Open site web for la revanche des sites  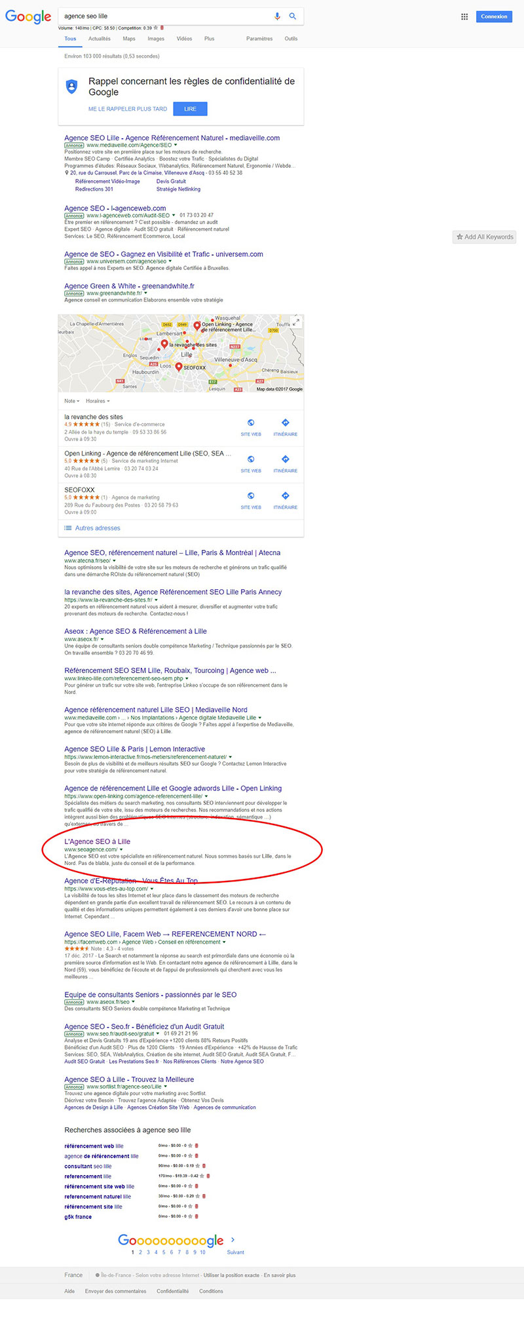pyautogui.click(x=251, y=427)
